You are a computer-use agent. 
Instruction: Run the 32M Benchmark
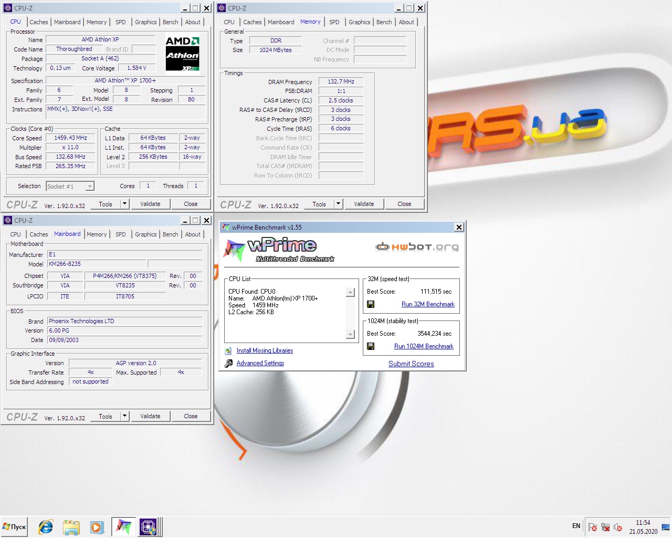tap(428, 304)
